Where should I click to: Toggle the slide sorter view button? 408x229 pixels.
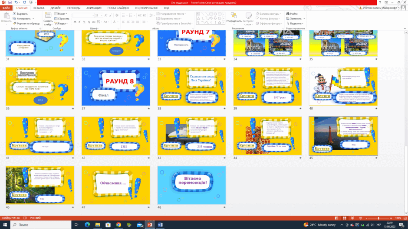point(345,218)
